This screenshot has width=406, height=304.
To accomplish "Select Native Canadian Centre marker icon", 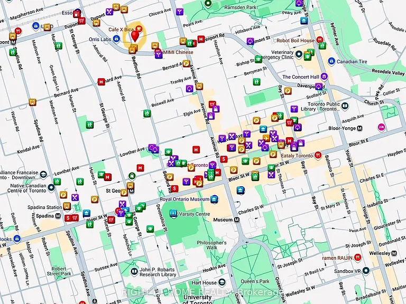I will (x=51, y=187).
